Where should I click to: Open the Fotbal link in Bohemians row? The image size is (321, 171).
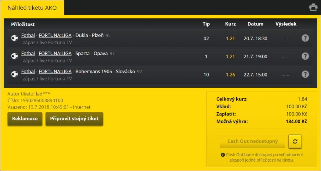tap(28, 71)
